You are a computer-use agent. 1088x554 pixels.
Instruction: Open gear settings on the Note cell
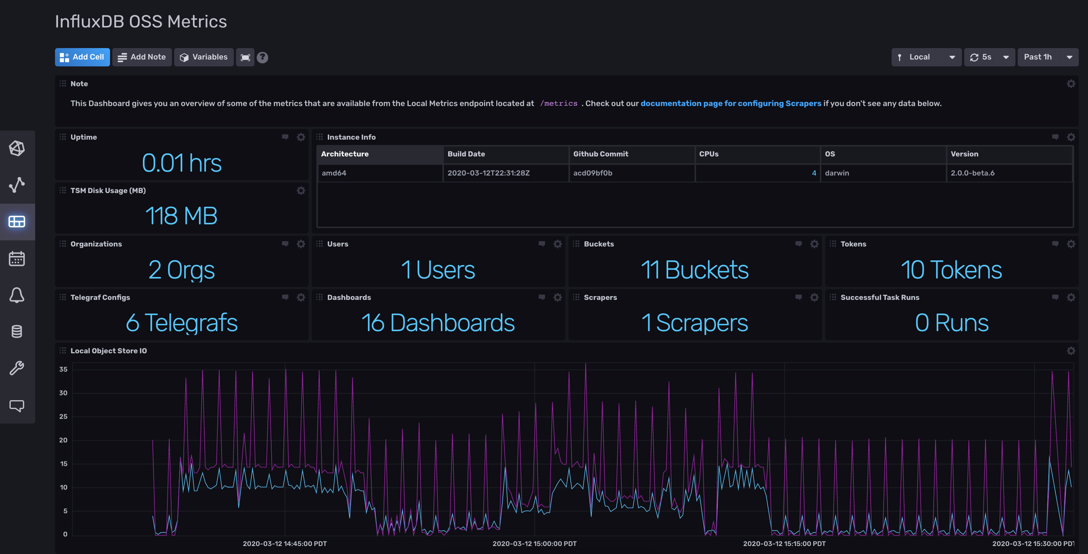point(1071,84)
